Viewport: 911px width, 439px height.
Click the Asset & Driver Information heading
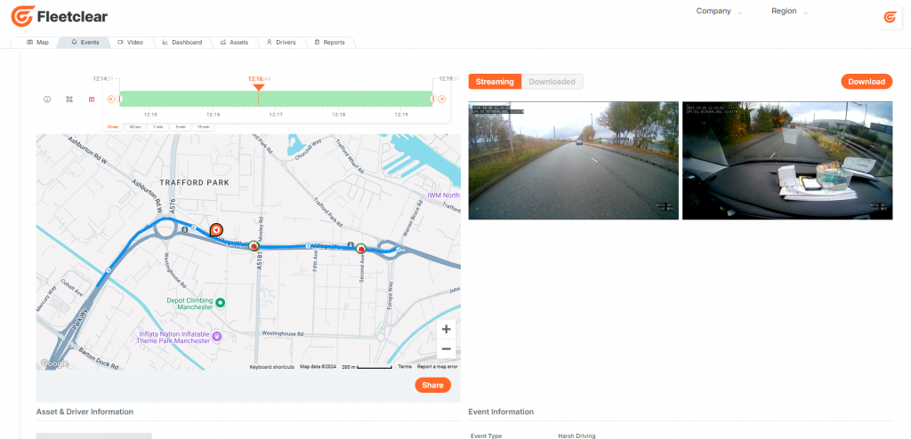(x=85, y=411)
